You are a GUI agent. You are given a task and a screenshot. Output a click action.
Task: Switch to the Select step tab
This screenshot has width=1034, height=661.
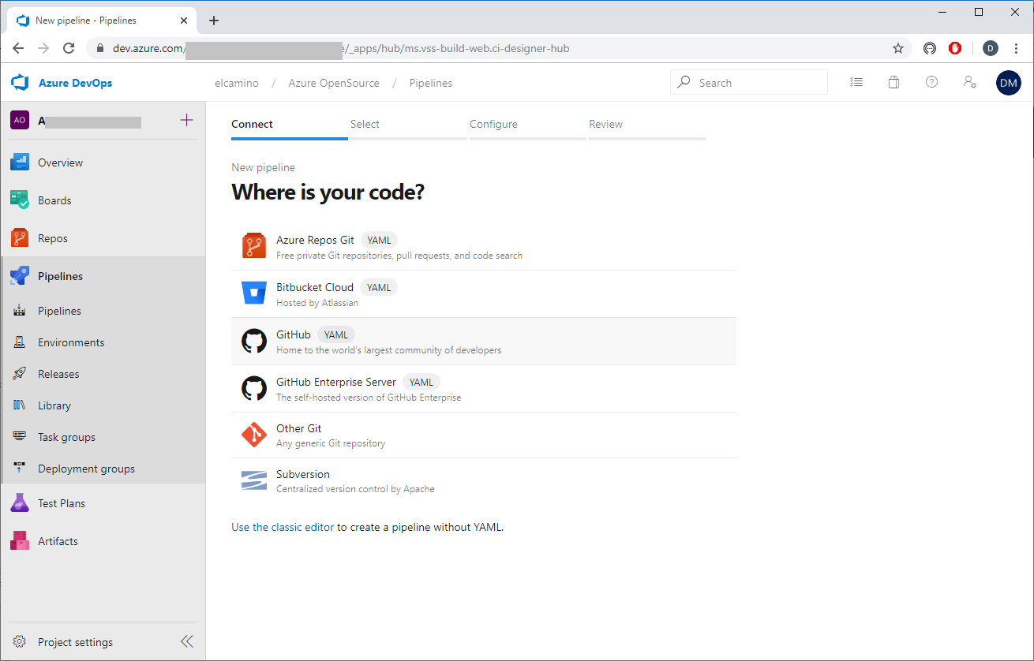click(365, 124)
